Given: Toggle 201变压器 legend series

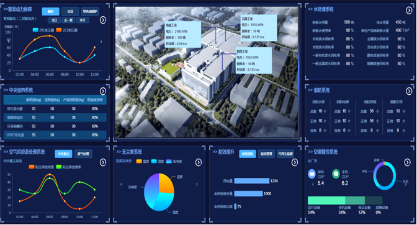Looking at the screenshot, I should [43, 30].
